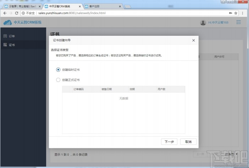Open the 20 条/页 page size dropdown
Screen dimensions: 249x168
coord(231,154)
